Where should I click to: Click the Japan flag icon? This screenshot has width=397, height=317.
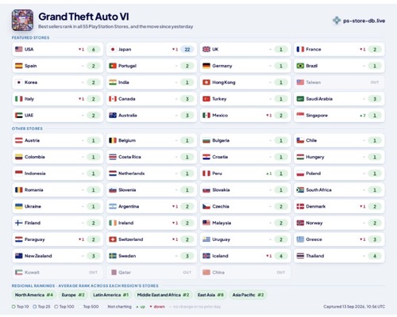[x=113, y=49]
